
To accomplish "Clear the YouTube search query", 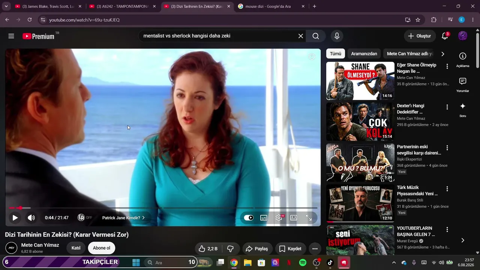I will coord(301,36).
